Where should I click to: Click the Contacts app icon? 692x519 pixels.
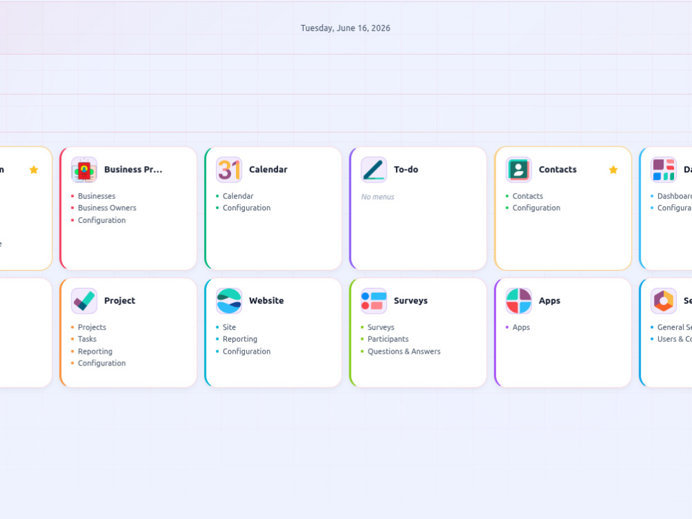pyautogui.click(x=518, y=170)
